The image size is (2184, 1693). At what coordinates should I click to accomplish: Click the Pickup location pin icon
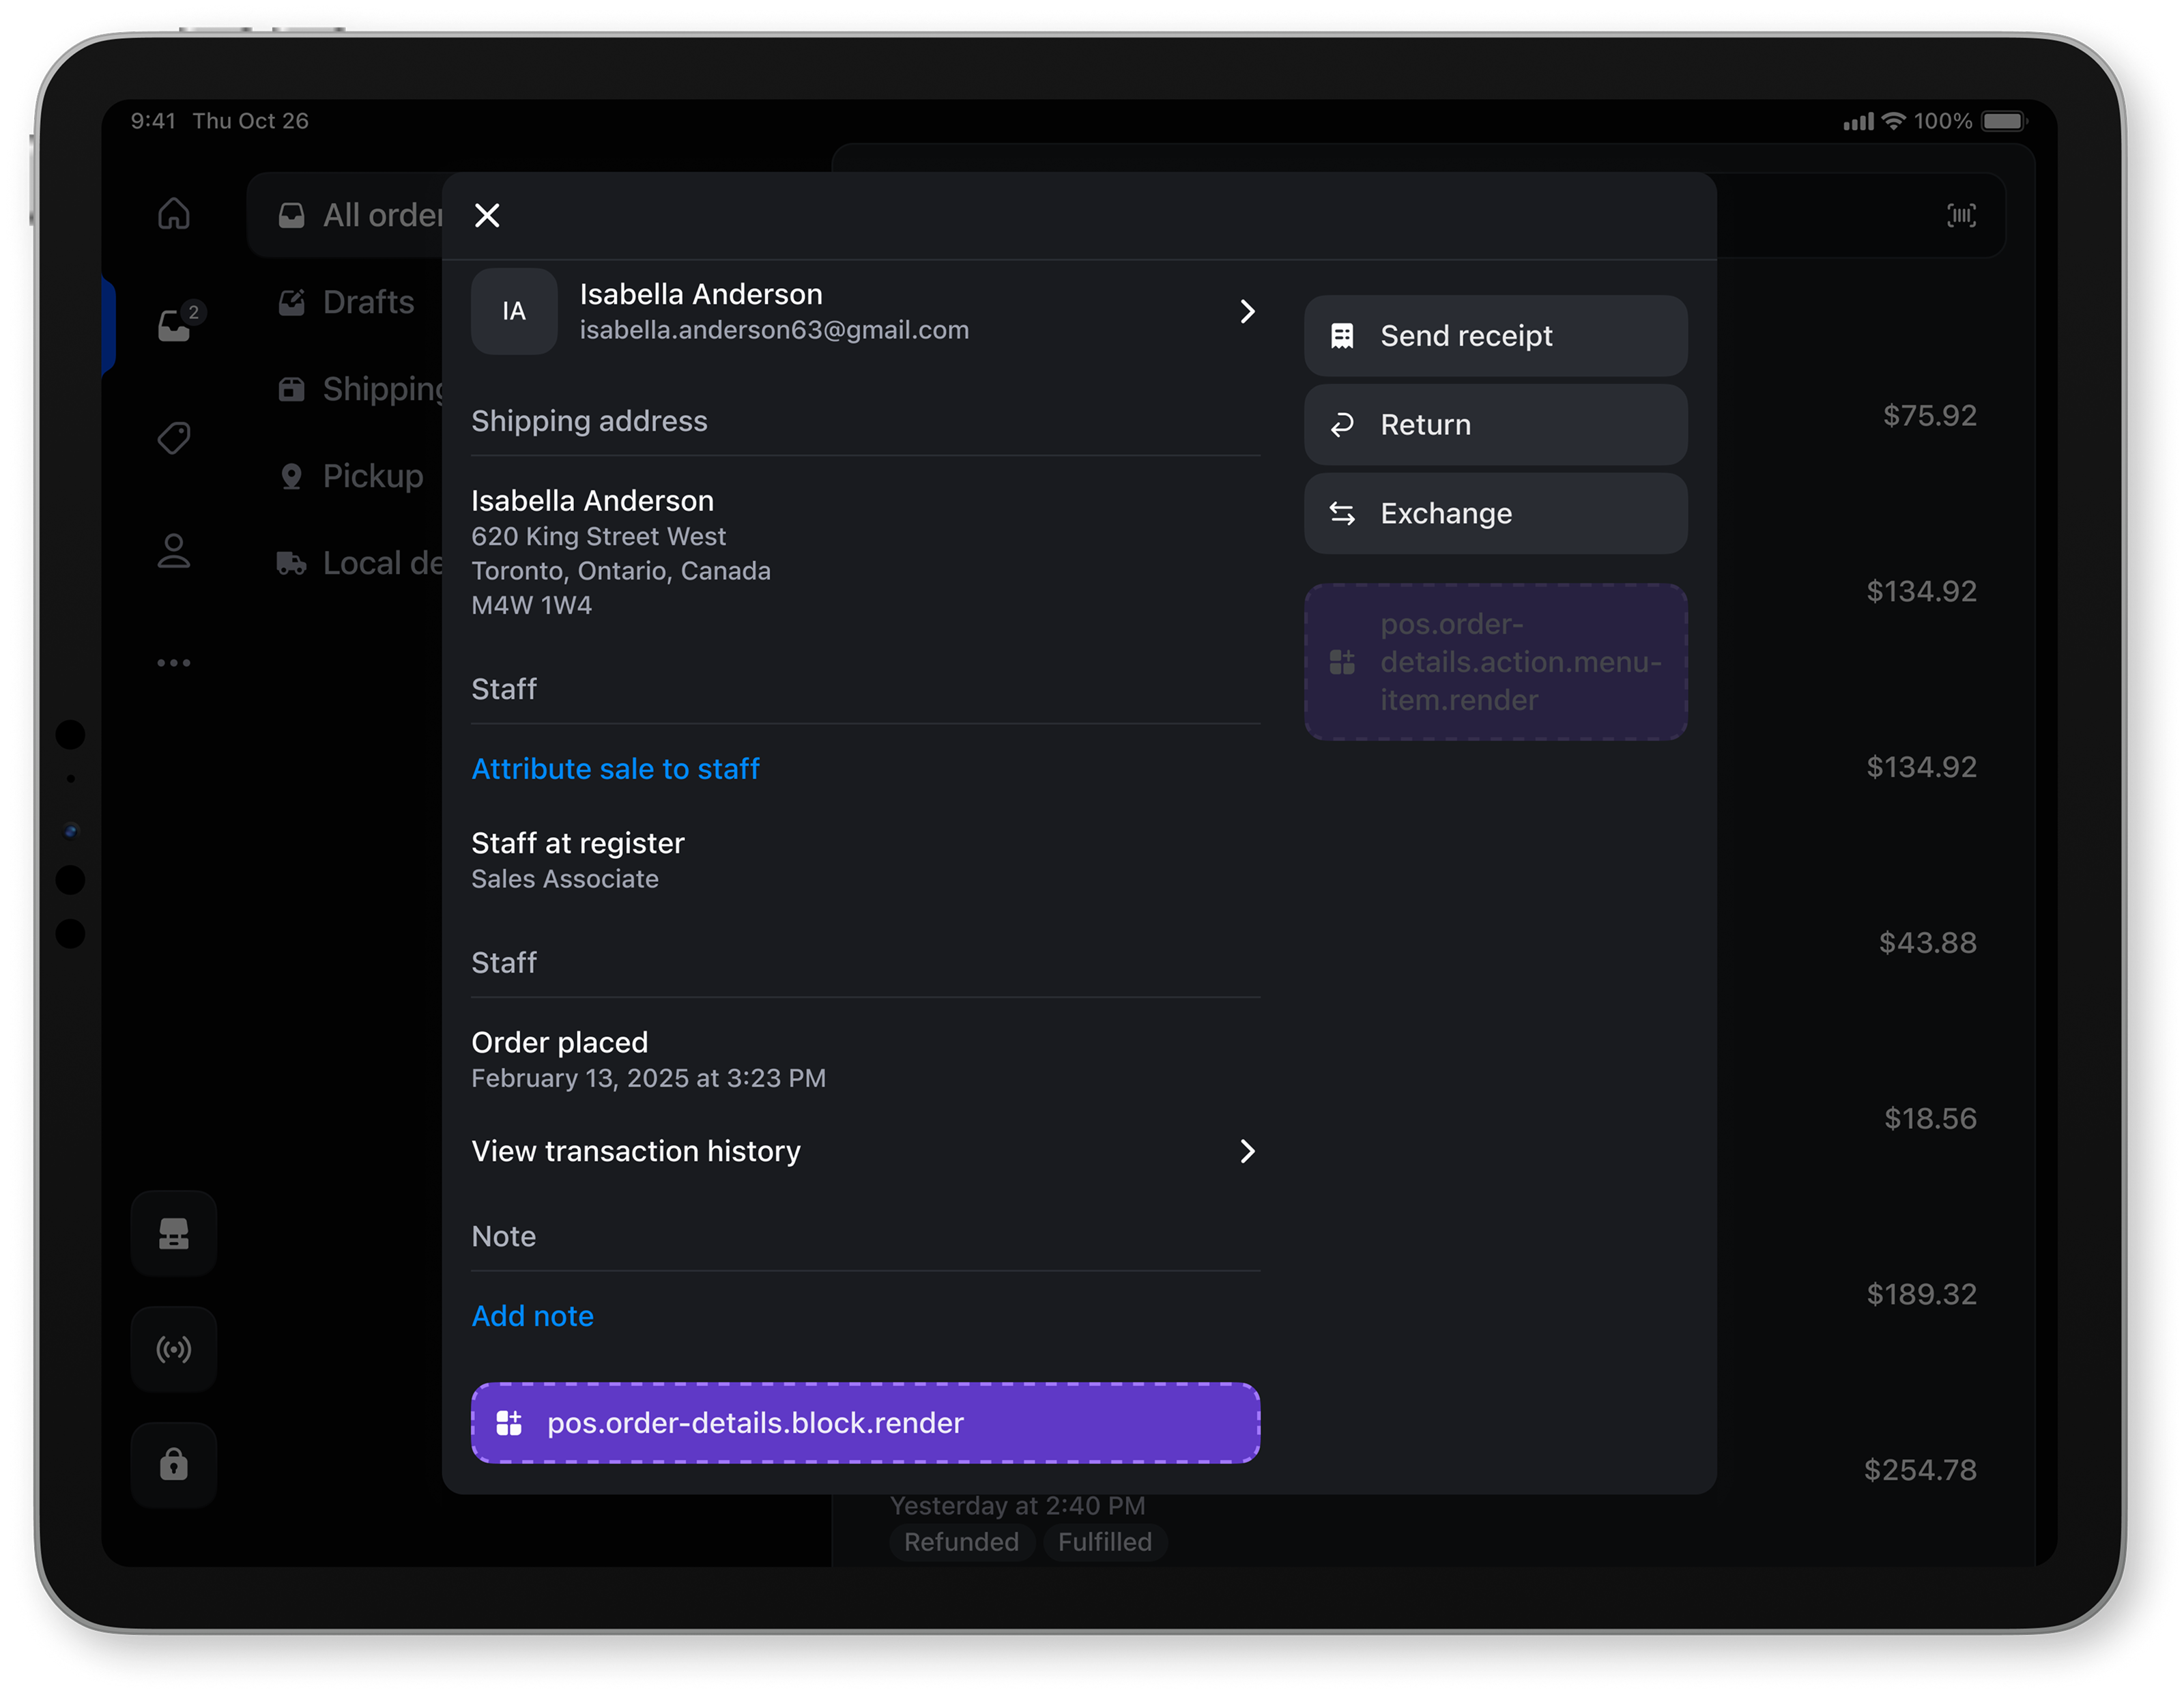tap(291, 476)
